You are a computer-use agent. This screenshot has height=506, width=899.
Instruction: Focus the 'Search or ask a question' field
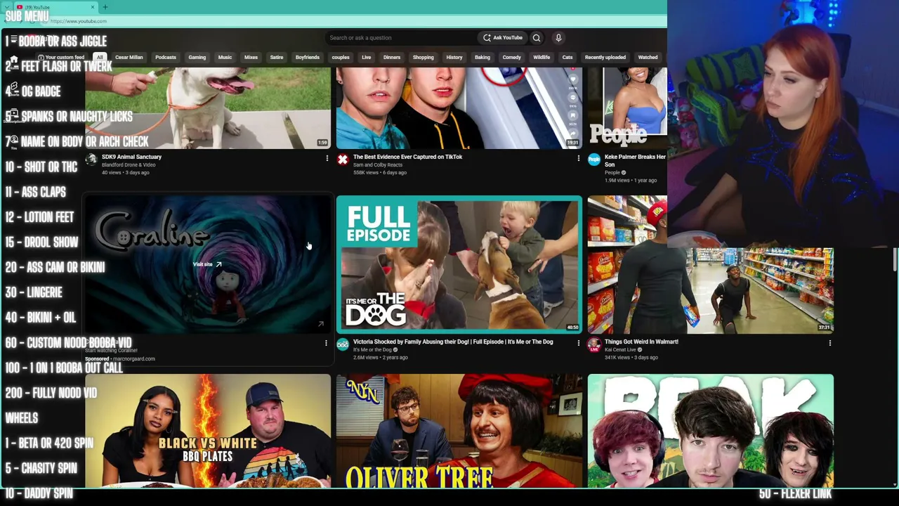pos(400,38)
